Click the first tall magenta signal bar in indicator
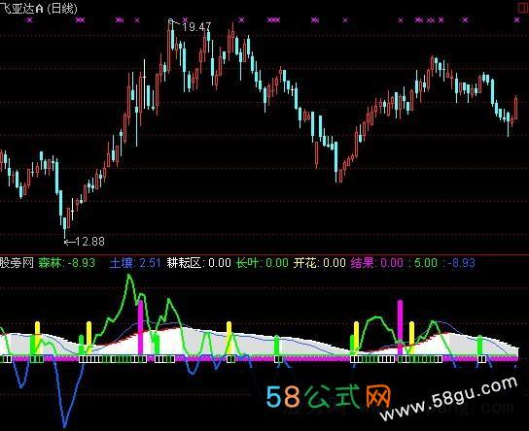The image size is (529, 431). click(141, 327)
